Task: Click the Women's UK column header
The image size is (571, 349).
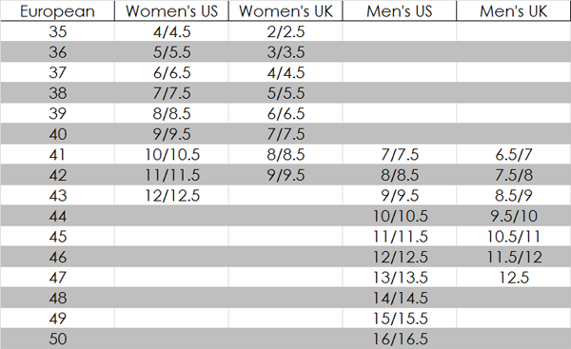Action: pos(285,10)
